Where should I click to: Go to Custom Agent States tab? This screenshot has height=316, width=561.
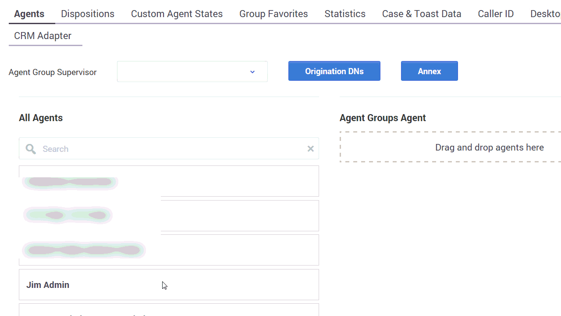[x=177, y=14]
